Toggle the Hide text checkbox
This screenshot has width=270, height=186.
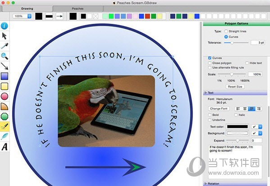coord(247,63)
